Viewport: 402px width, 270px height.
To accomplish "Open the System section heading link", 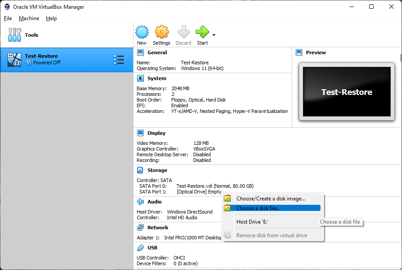I will [x=157, y=78].
